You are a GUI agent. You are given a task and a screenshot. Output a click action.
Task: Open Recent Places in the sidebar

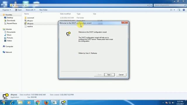[x=12, y=23]
